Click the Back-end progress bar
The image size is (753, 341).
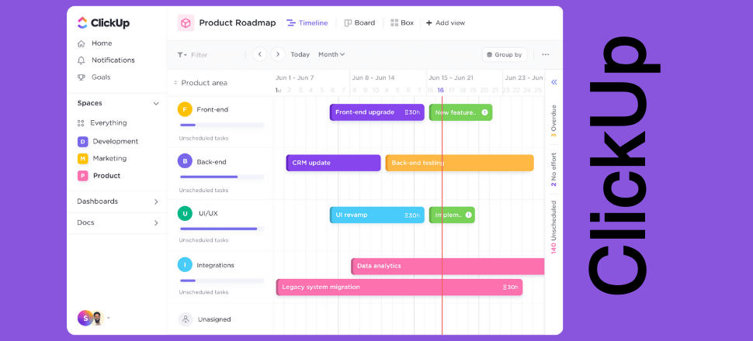point(222,177)
